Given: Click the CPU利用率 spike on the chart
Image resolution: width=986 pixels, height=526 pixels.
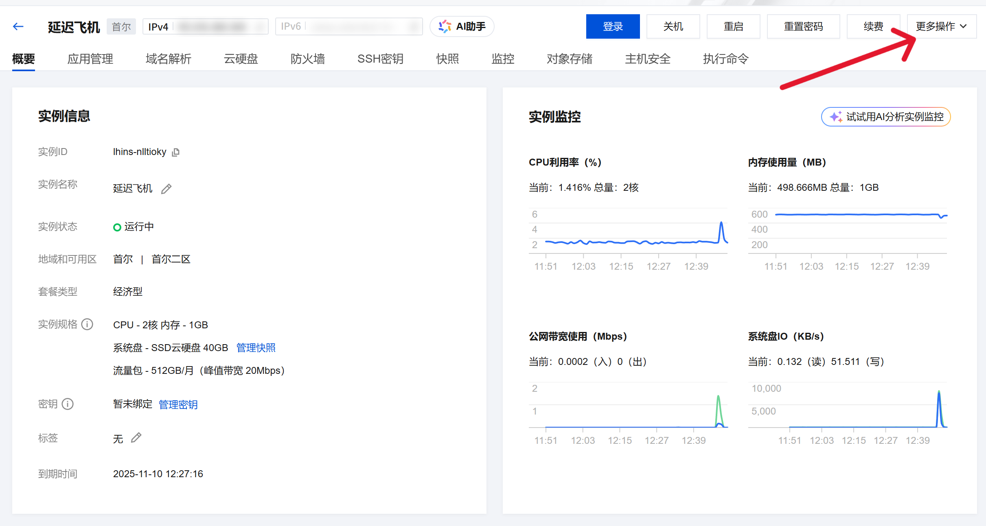Looking at the screenshot, I should pyautogui.click(x=721, y=225).
